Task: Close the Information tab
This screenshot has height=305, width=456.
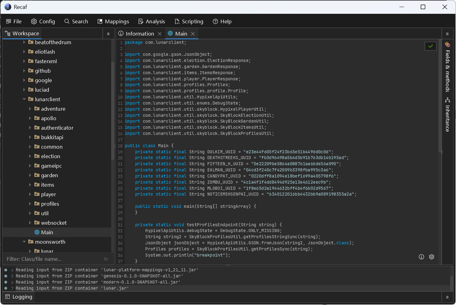Action: (x=160, y=34)
